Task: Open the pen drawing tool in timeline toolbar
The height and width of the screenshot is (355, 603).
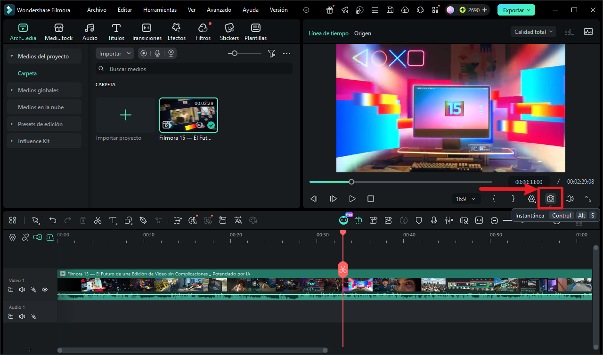Action: (x=143, y=220)
